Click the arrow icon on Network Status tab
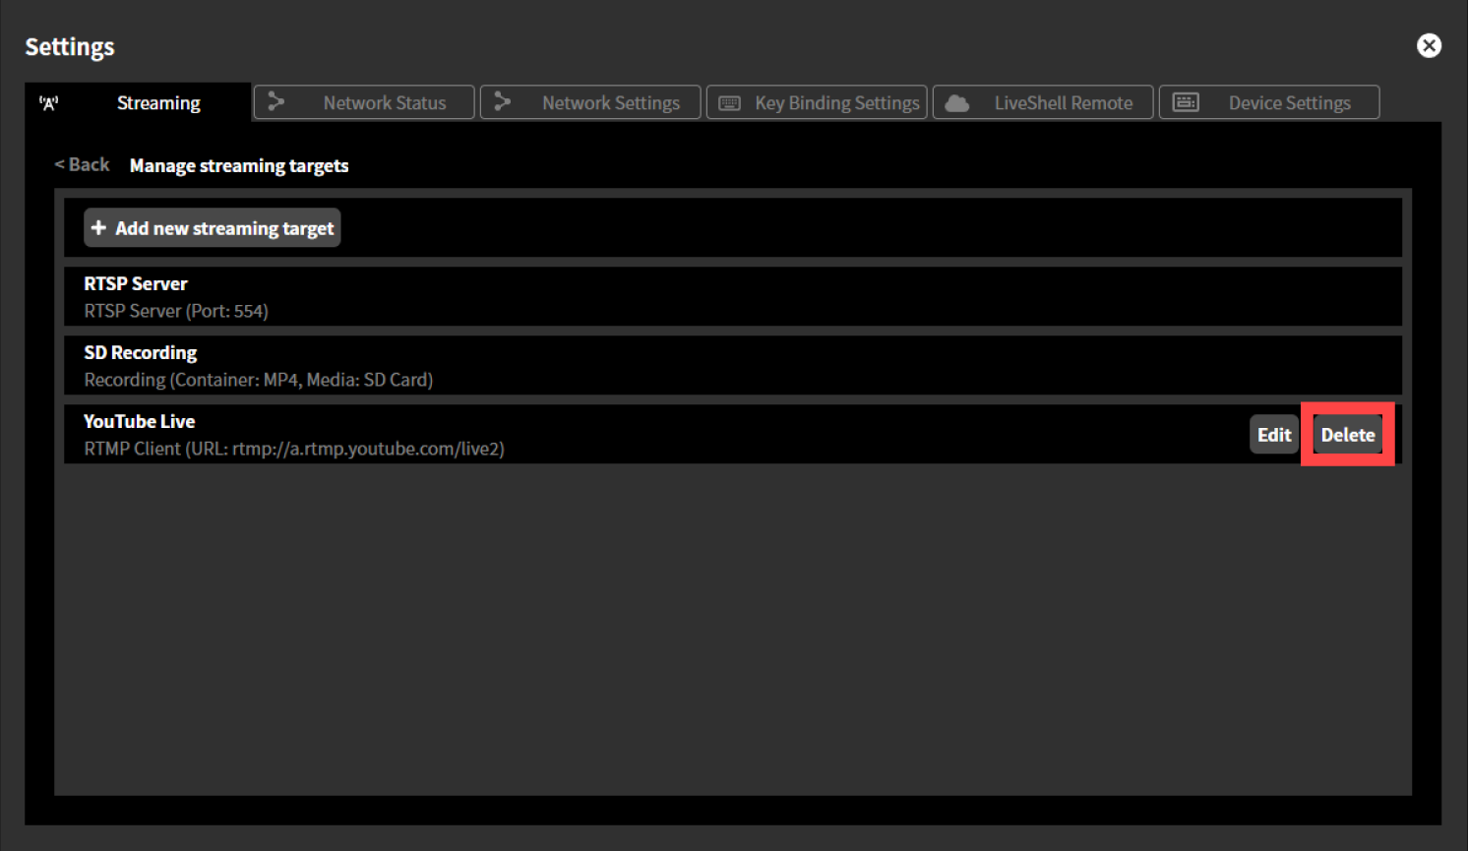Viewport: 1468px width, 851px height. (276, 102)
